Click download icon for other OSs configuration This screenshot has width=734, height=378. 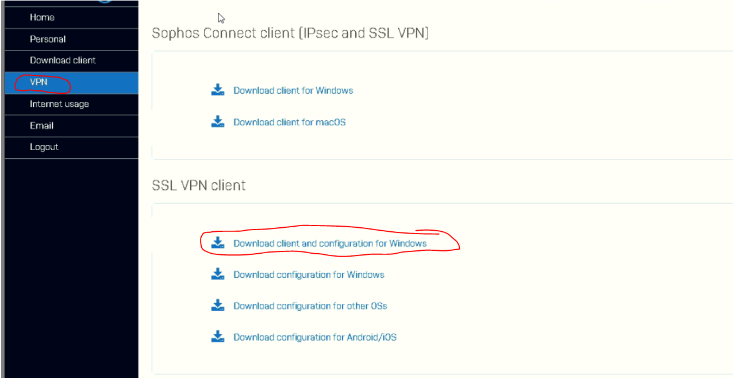click(217, 305)
